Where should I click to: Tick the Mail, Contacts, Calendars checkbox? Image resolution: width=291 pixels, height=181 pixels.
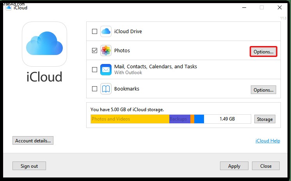tap(95, 69)
